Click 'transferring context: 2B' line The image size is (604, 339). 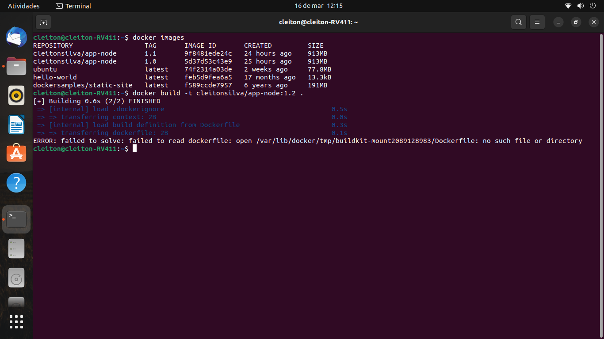97,117
